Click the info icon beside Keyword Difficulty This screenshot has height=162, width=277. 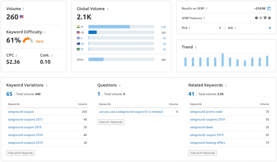(x=44, y=32)
